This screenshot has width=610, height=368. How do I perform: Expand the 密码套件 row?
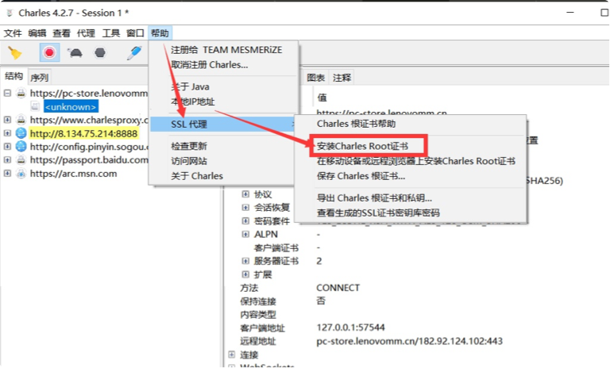click(x=245, y=220)
